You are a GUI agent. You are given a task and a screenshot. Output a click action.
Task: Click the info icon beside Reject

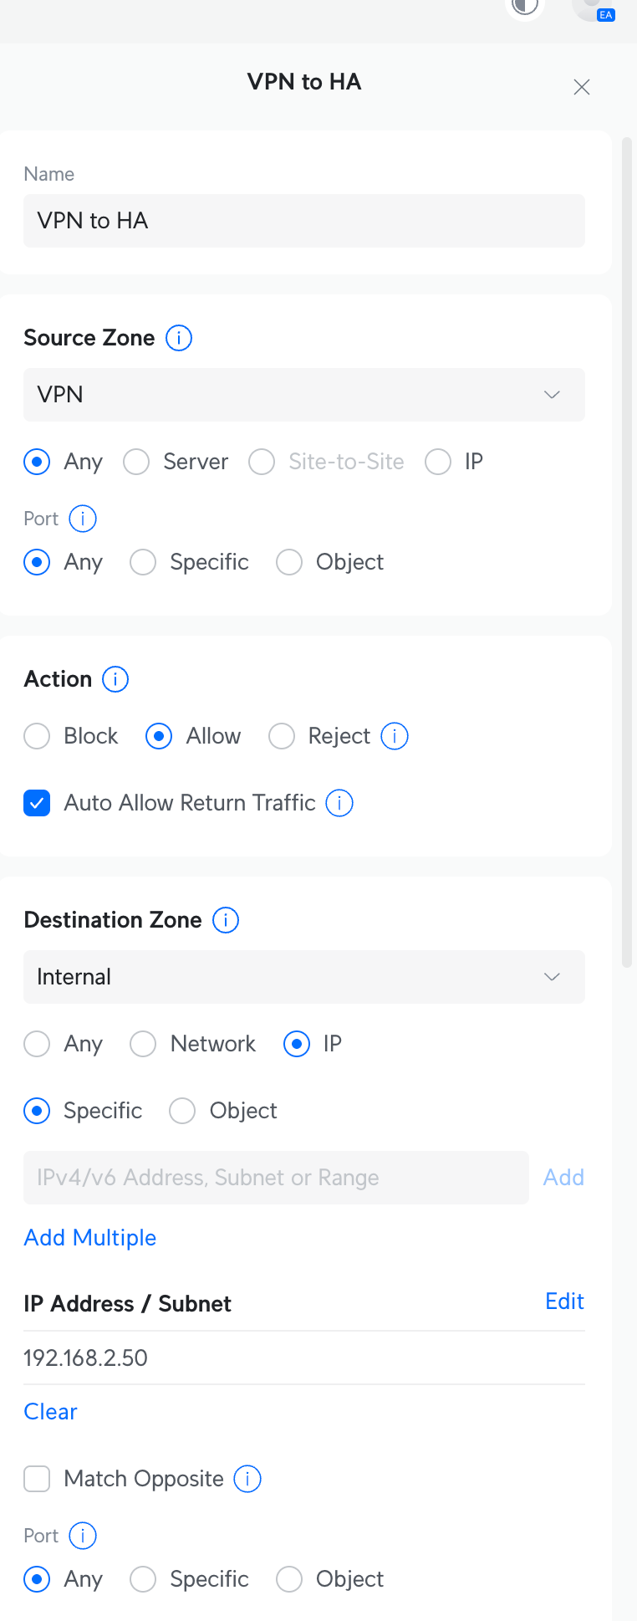coord(395,736)
